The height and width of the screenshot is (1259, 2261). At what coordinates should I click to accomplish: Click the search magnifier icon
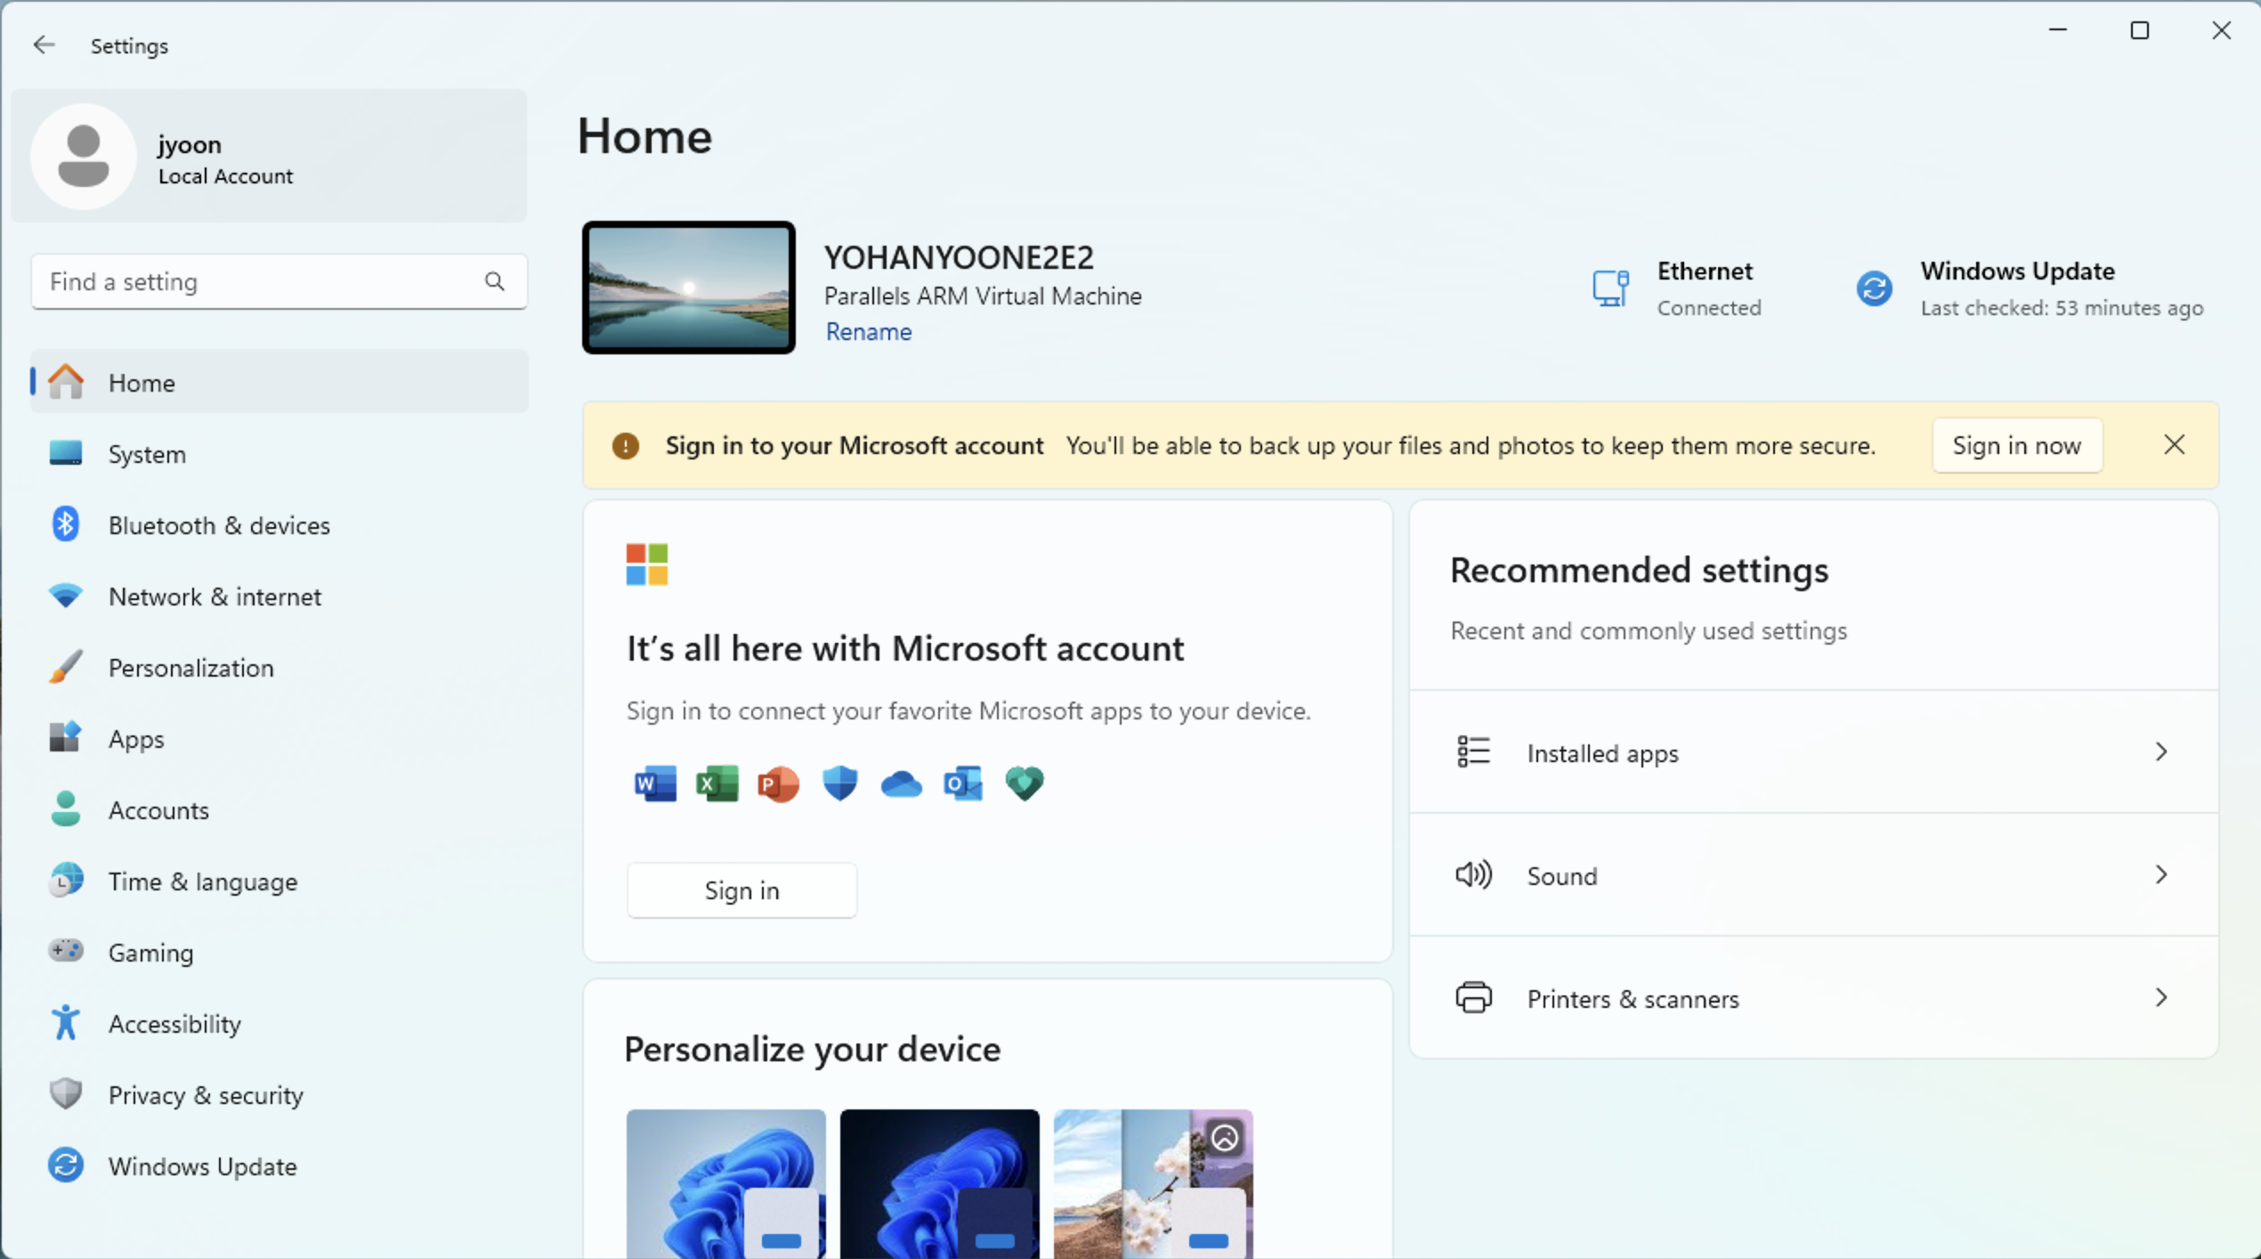click(494, 281)
